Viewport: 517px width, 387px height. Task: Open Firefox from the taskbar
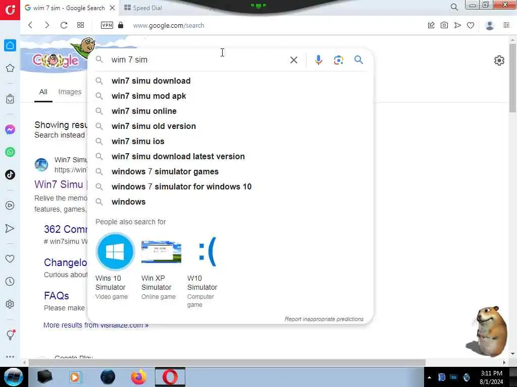139,377
